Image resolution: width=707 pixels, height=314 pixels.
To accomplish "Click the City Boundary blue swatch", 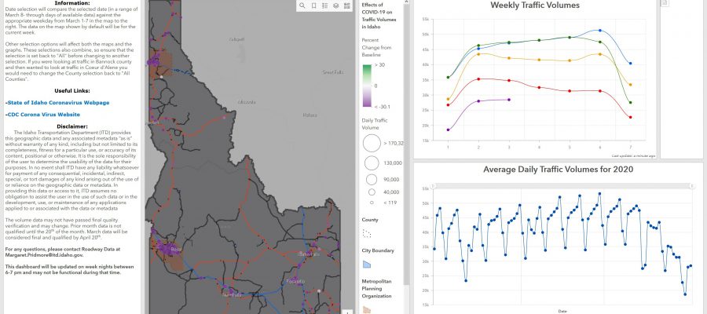I will (367, 264).
